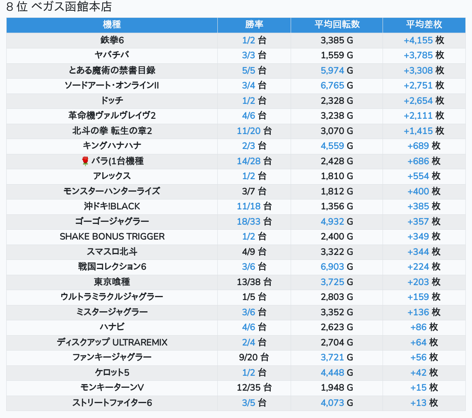
Task: Click average spins 4,073 G value
Action: [337, 403]
